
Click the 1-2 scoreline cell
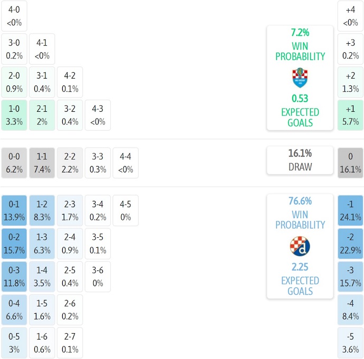click(x=42, y=210)
